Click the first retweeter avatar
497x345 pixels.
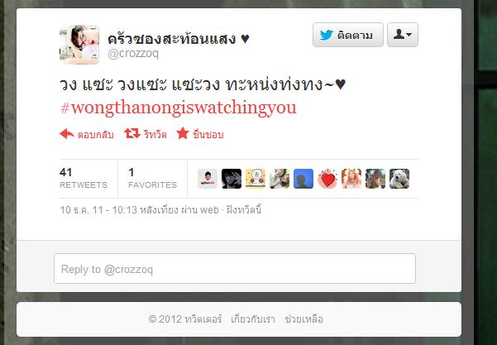(208, 179)
